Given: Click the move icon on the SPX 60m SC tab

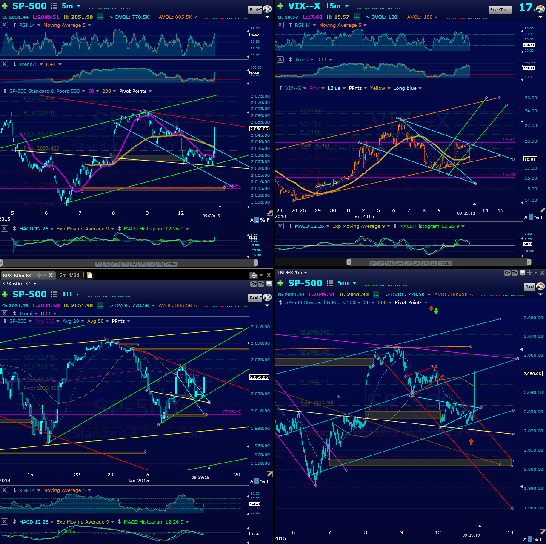Looking at the screenshot, I should (x=39, y=275).
